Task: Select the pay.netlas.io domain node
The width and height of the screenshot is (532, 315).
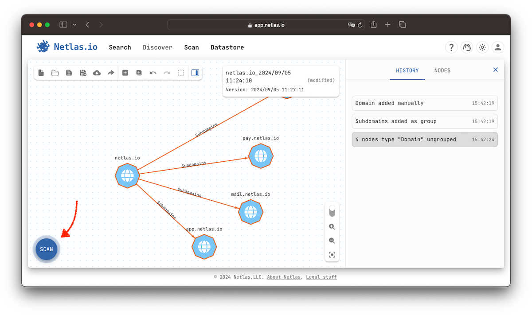Action: click(x=261, y=156)
